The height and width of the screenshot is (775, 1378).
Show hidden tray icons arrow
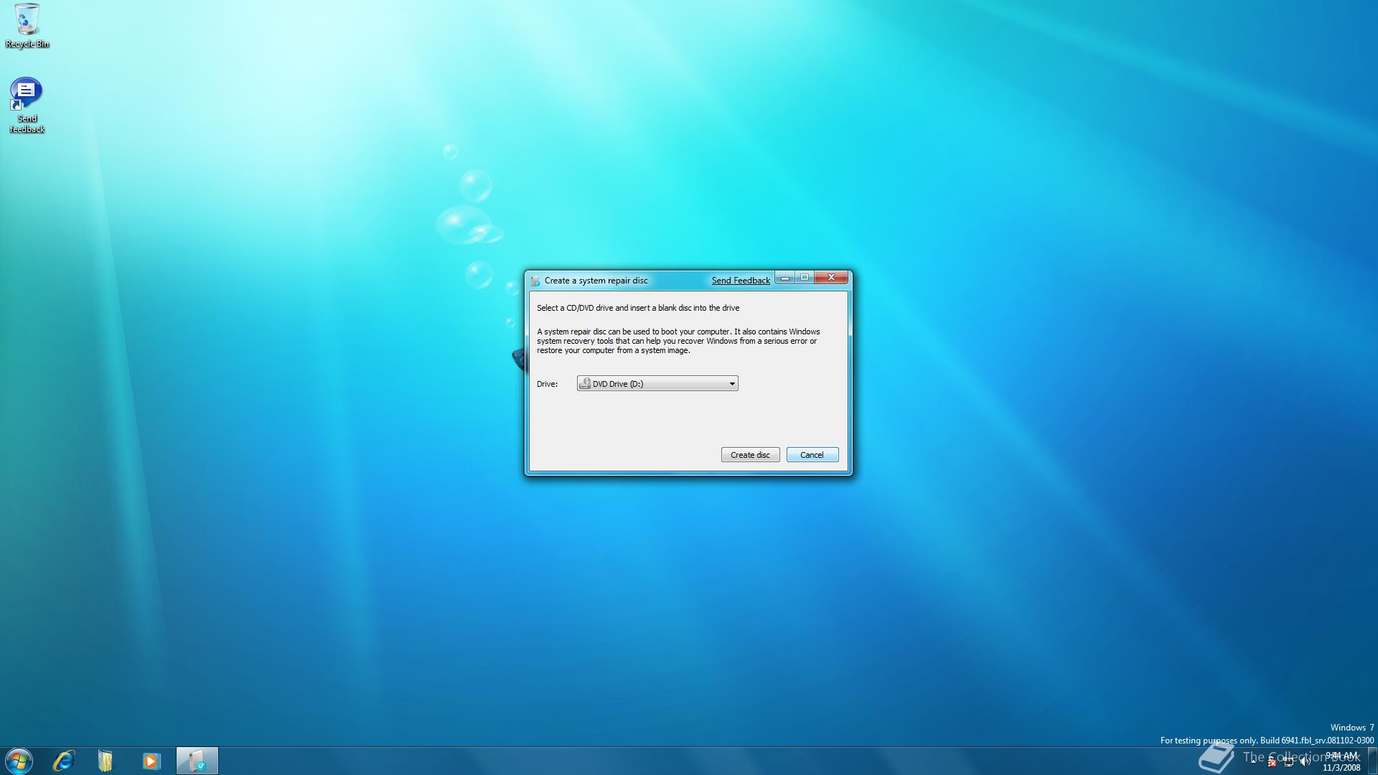click(1253, 761)
